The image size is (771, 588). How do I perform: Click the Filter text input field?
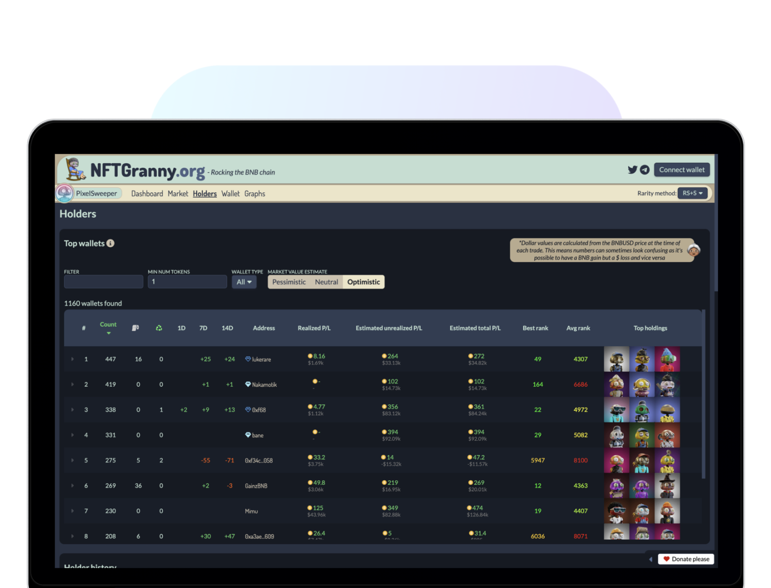[x=103, y=282]
